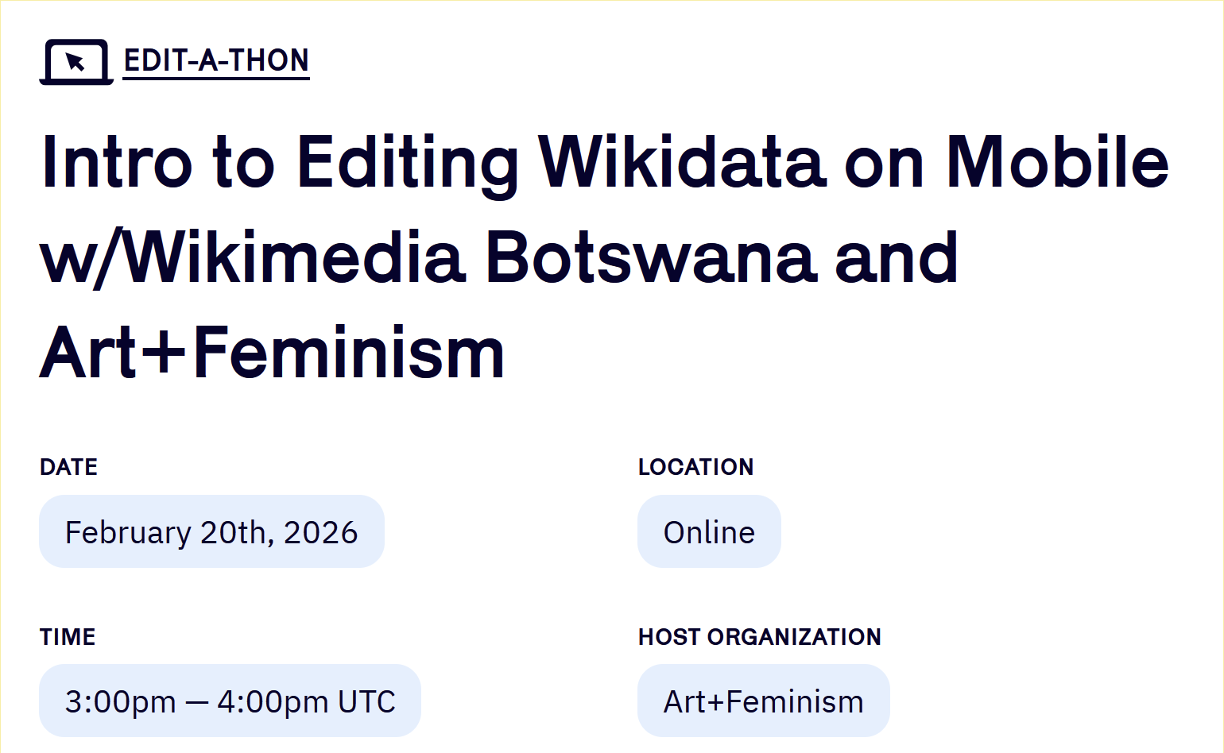The image size is (1224, 753).
Task: Click the HOST ORGANIZATION field label
Action: coord(759,637)
